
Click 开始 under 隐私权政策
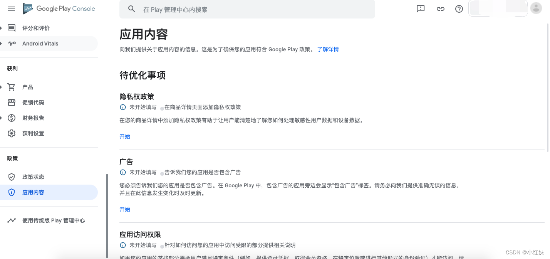[x=125, y=136]
